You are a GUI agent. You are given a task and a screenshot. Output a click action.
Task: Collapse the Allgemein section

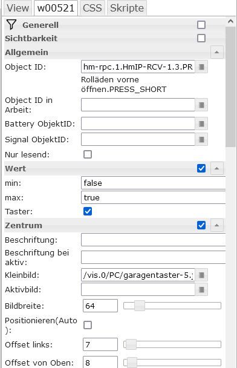coord(217,52)
